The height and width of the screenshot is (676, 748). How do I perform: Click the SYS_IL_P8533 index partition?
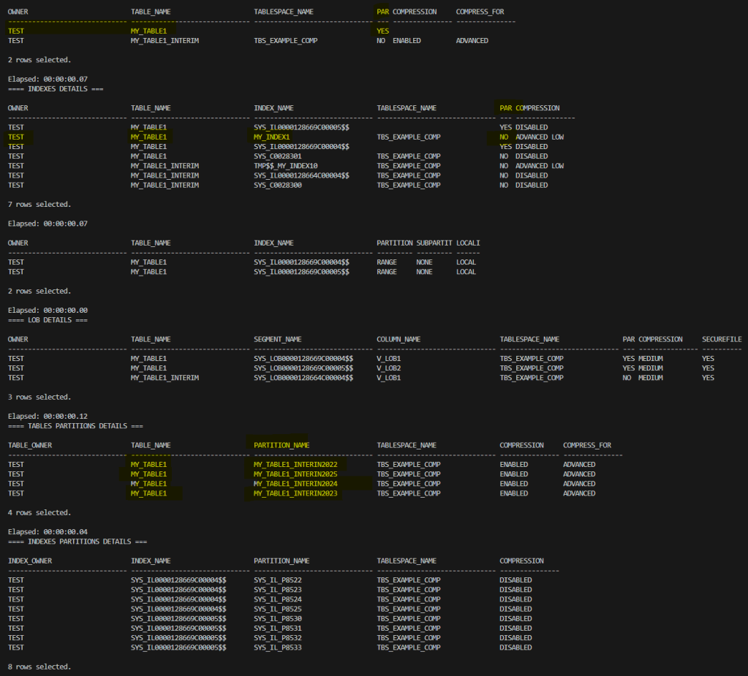coord(278,647)
